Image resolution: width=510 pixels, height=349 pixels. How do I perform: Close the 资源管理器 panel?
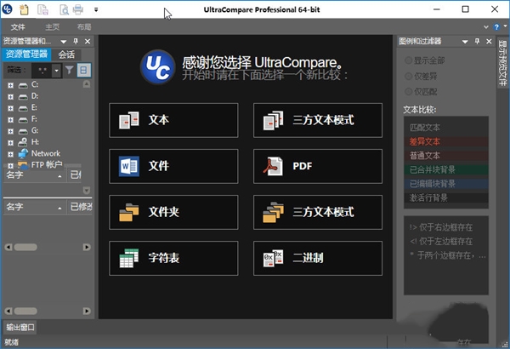(88, 41)
